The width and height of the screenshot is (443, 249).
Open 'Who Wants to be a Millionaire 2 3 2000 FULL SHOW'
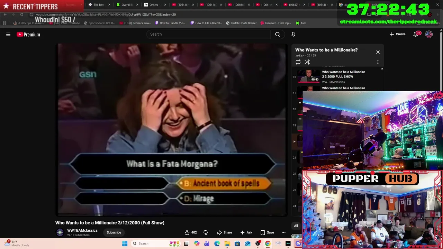pos(343,74)
